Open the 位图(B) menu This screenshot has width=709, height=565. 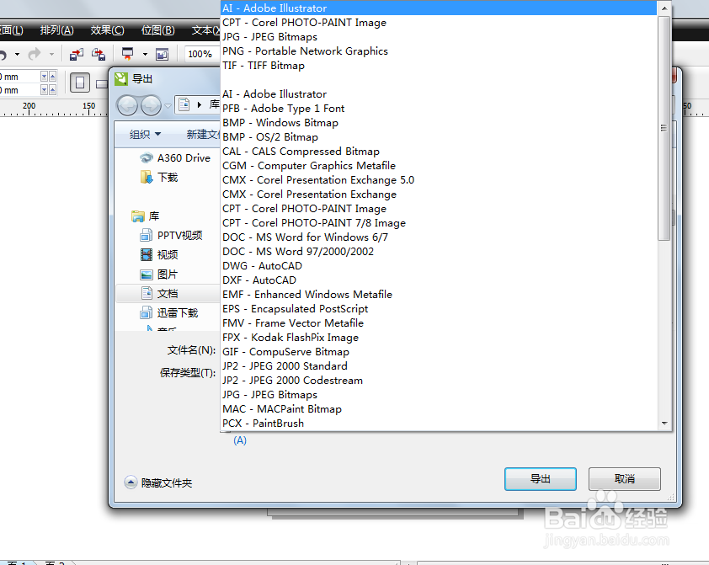(157, 30)
